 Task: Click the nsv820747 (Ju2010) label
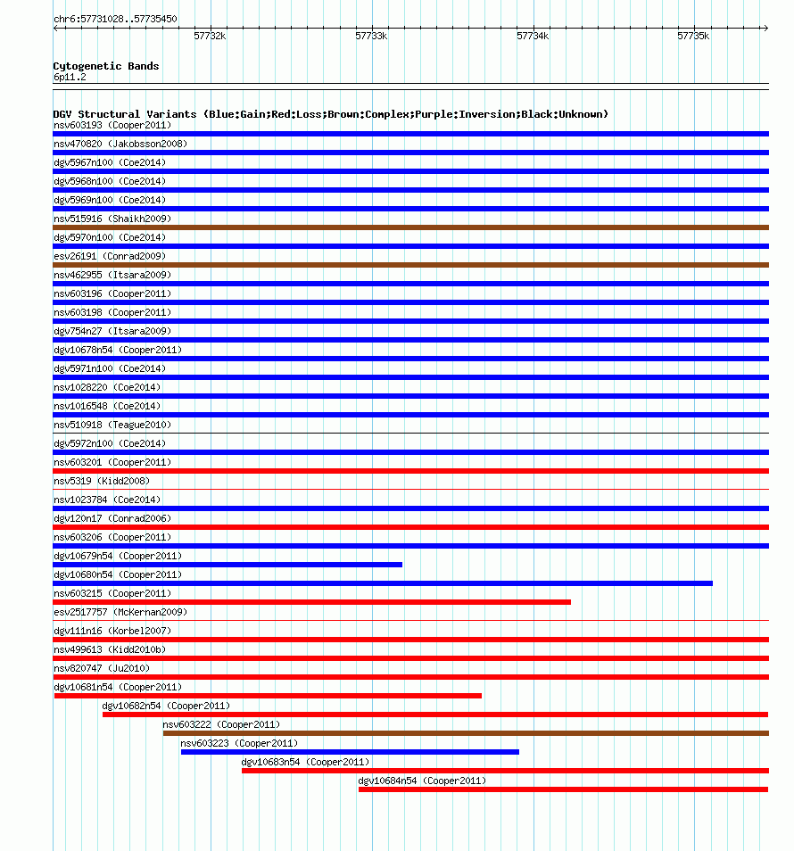[x=102, y=668]
